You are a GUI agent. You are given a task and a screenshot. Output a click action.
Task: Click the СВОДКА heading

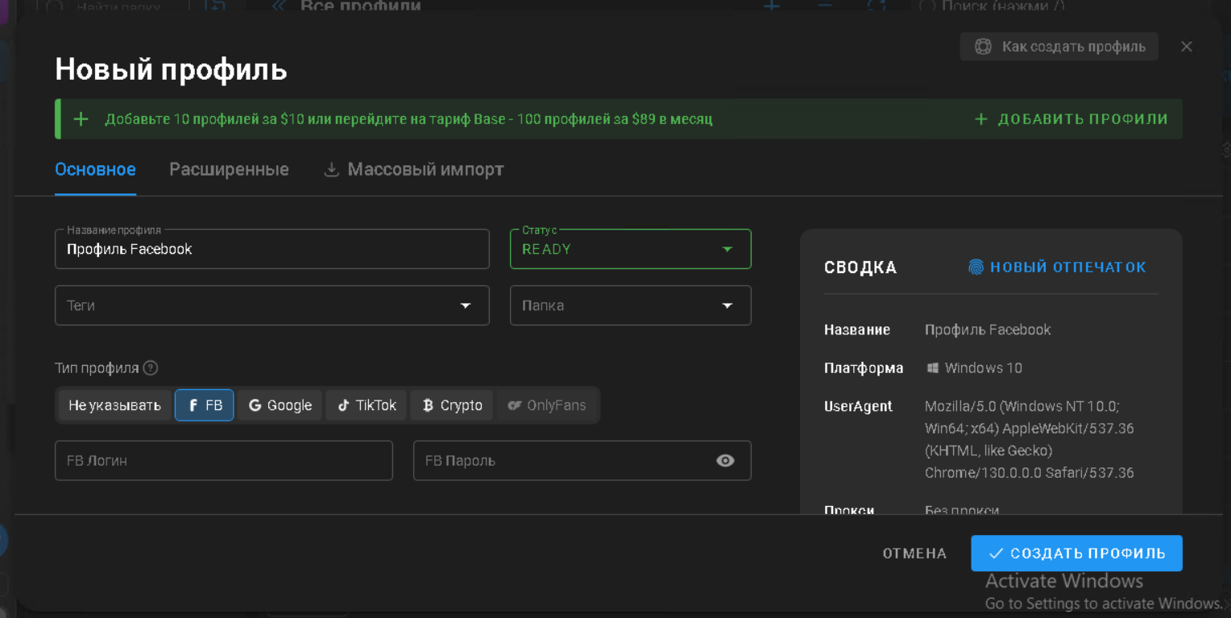pos(860,268)
